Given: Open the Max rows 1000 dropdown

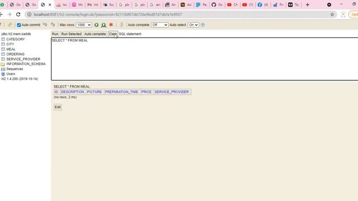Looking at the screenshot, I should tap(84, 25).
